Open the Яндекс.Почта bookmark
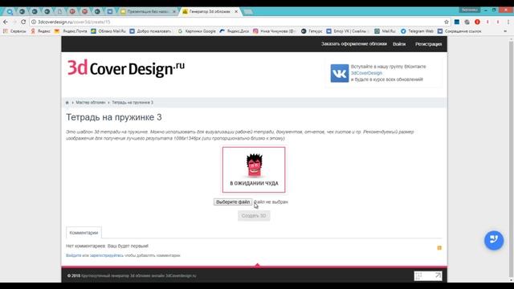 [71, 31]
